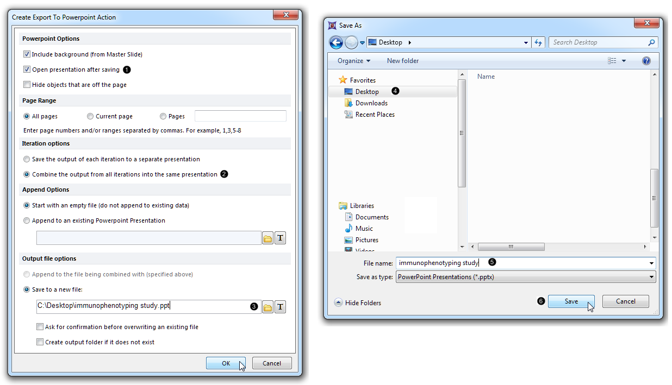Click the text token icon beside append file field
The image size is (672, 385).
tap(280, 238)
